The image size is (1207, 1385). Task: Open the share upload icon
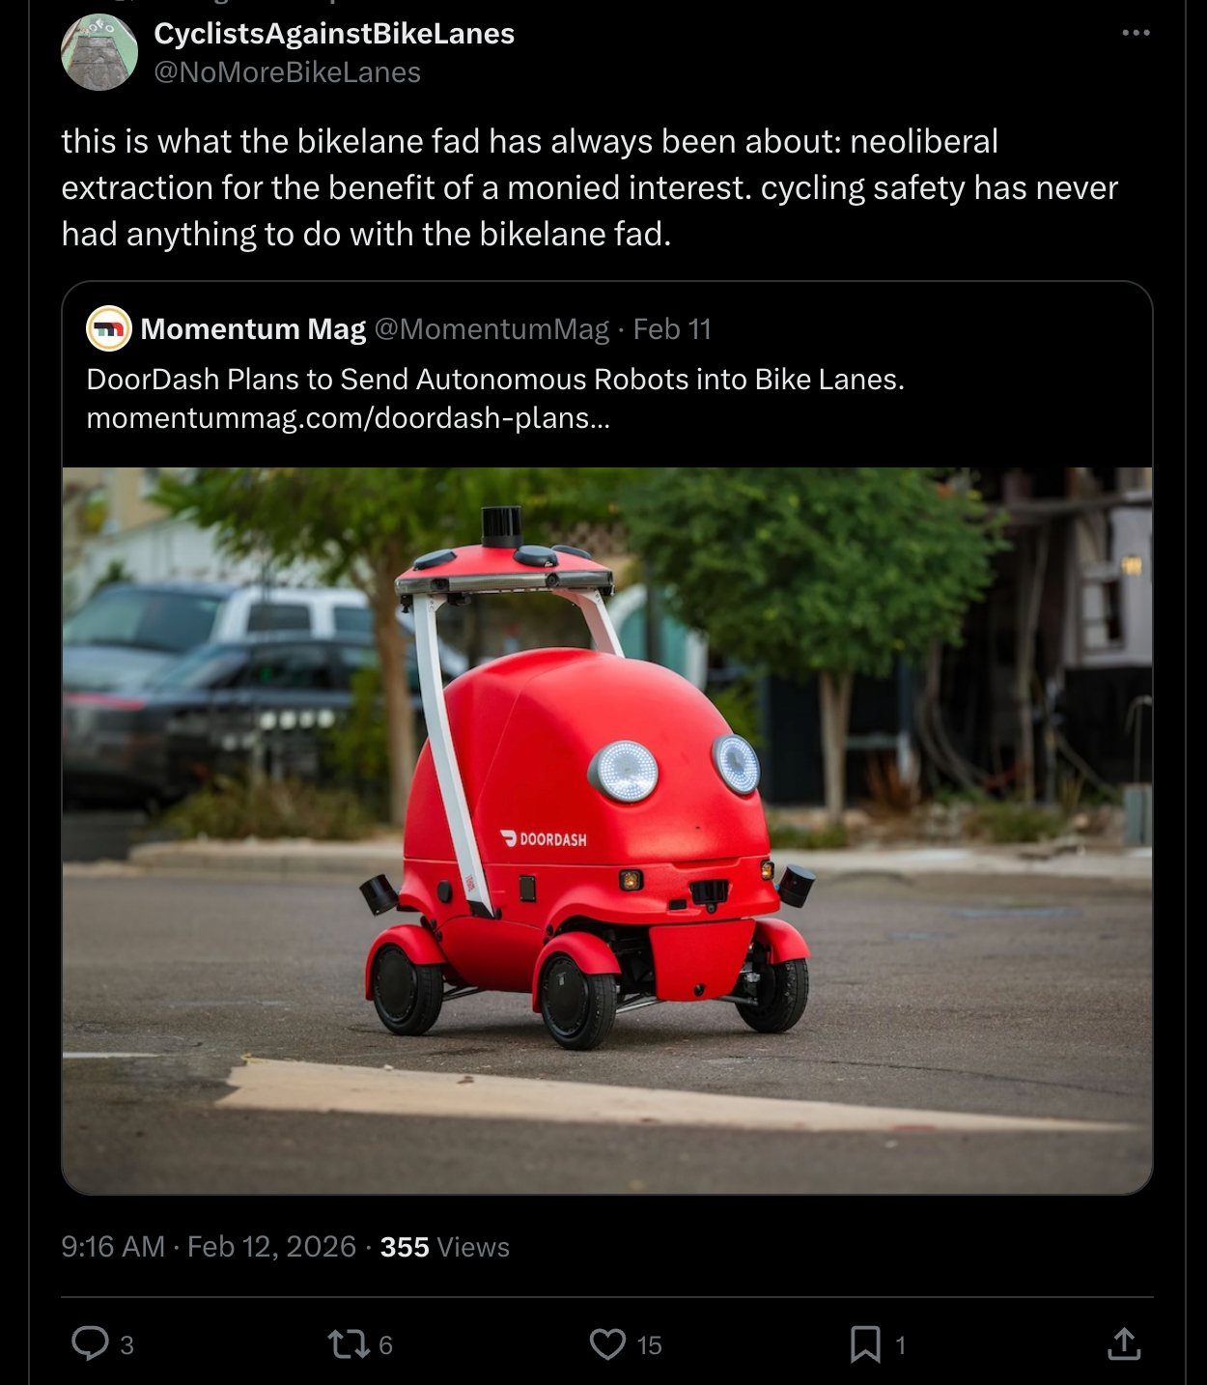click(1124, 1343)
